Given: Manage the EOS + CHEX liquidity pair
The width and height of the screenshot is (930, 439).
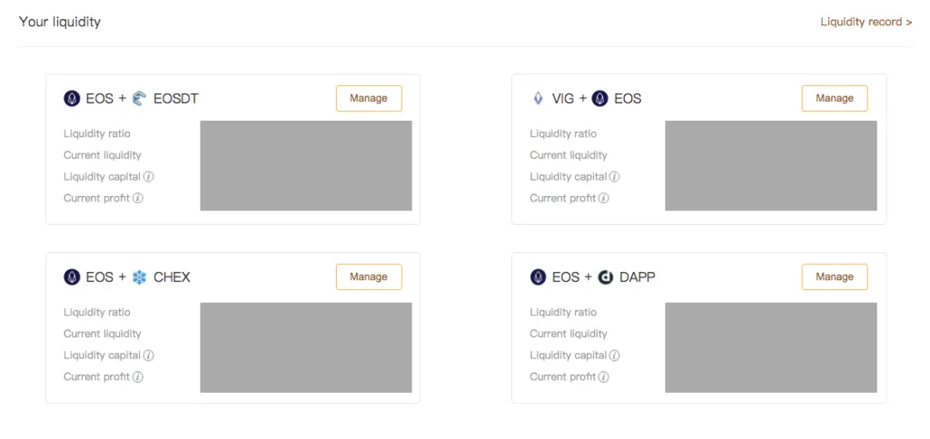Looking at the screenshot, I should pyautogui.click(x=369, y=277).
